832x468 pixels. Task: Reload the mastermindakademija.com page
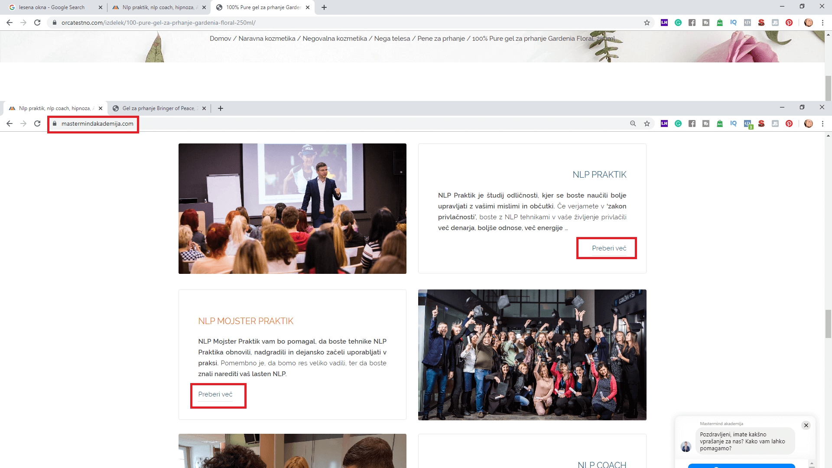coord(37,124)
